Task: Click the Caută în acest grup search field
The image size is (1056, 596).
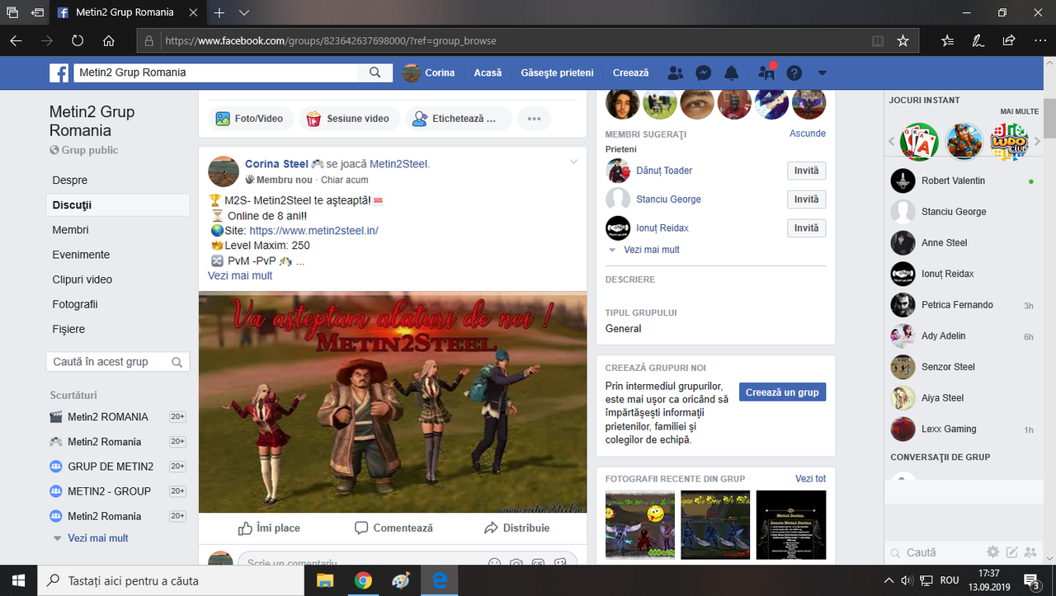Action: (118, 362)
